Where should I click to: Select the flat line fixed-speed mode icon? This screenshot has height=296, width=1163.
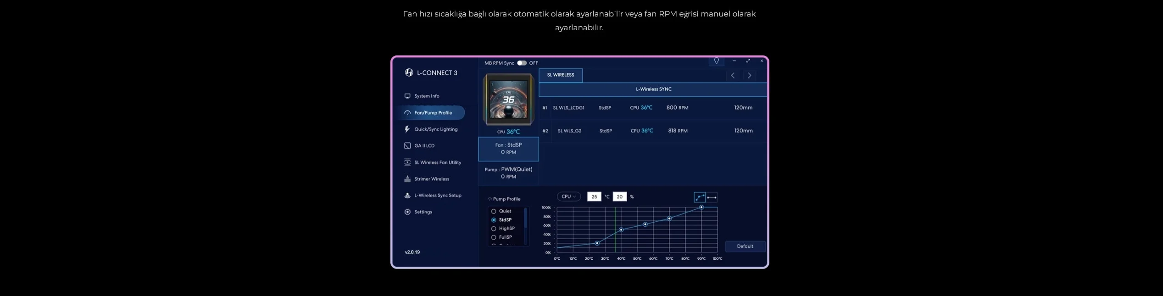712,197
